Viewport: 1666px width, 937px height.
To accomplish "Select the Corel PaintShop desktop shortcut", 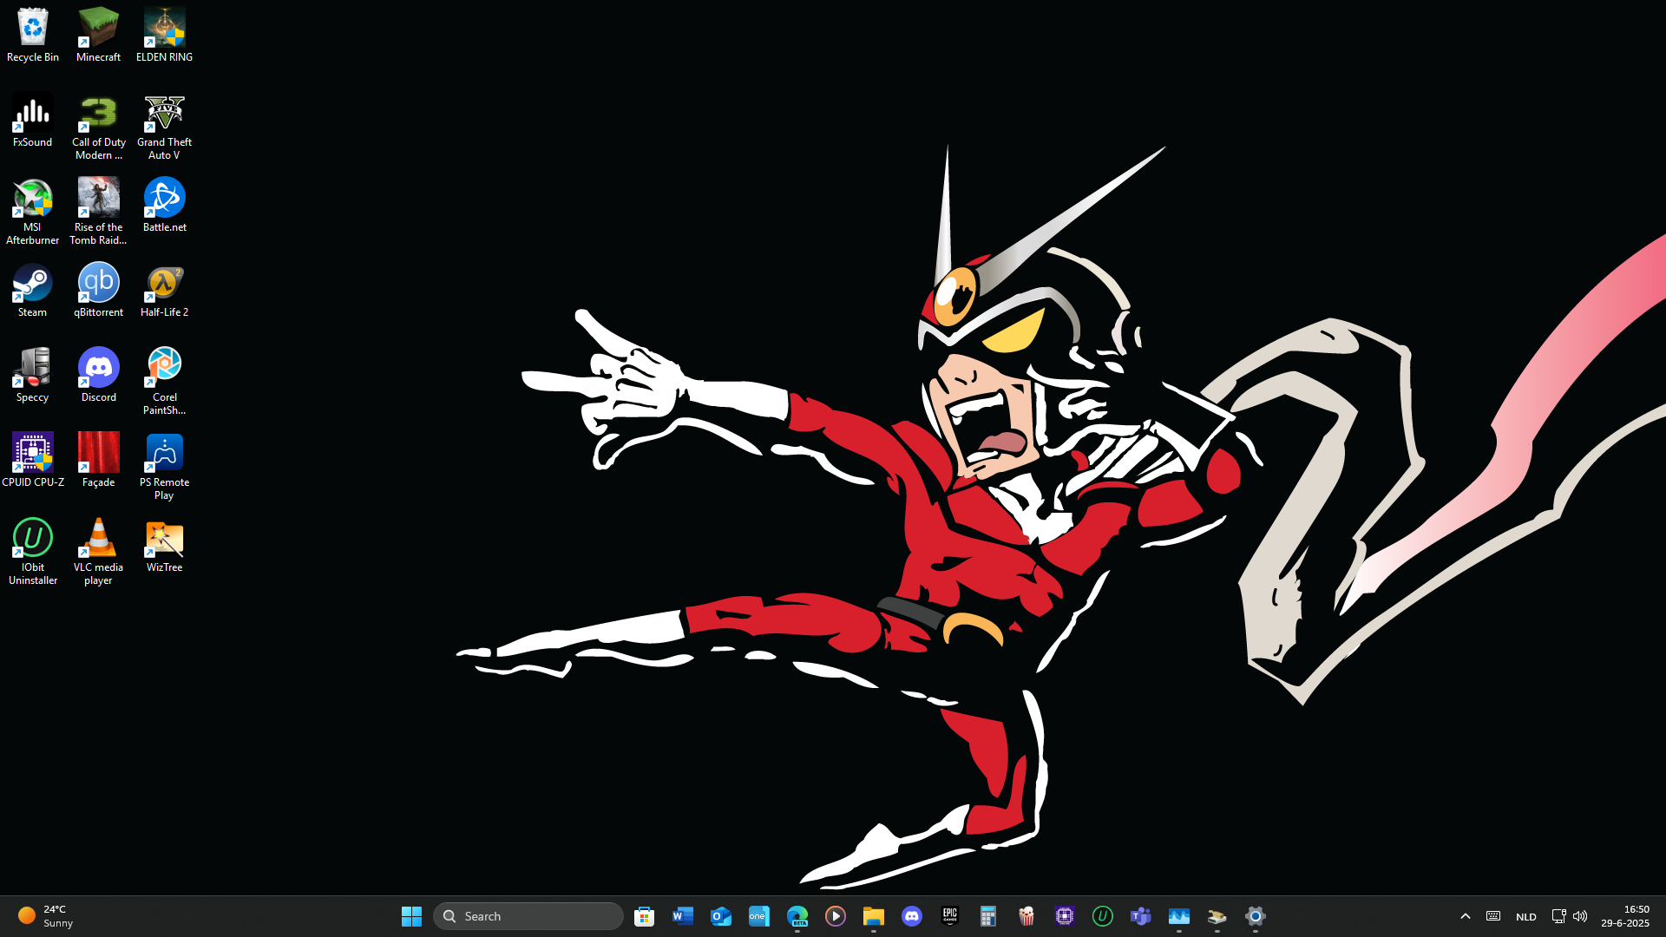I will (164, 383).
